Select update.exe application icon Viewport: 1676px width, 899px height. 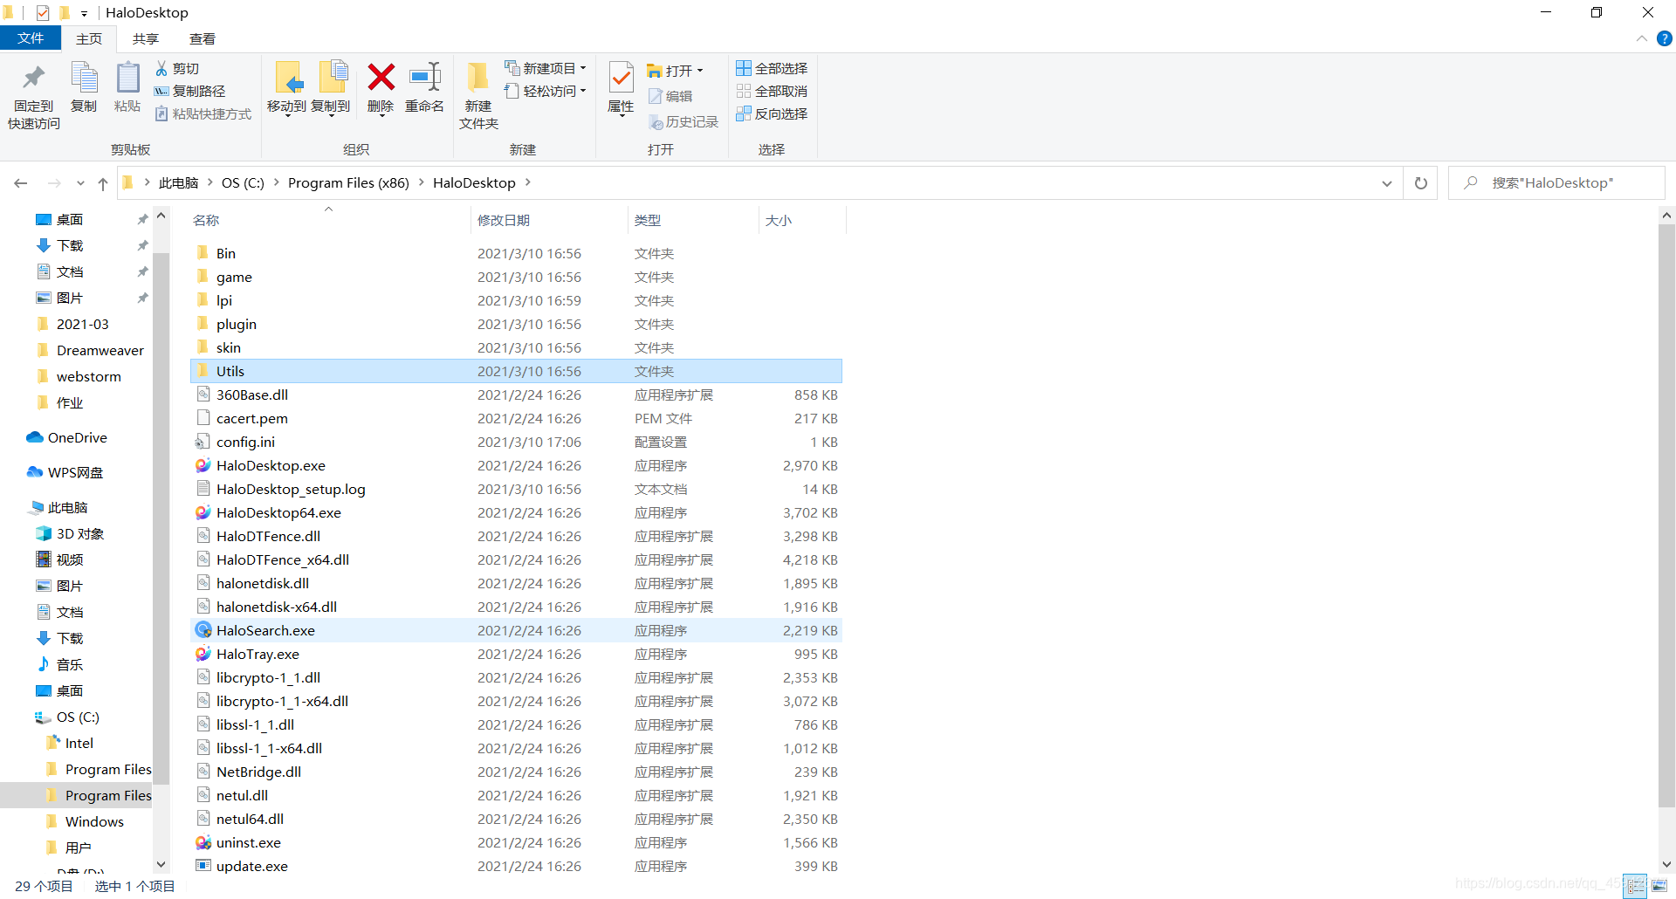[x=203, y=866]
